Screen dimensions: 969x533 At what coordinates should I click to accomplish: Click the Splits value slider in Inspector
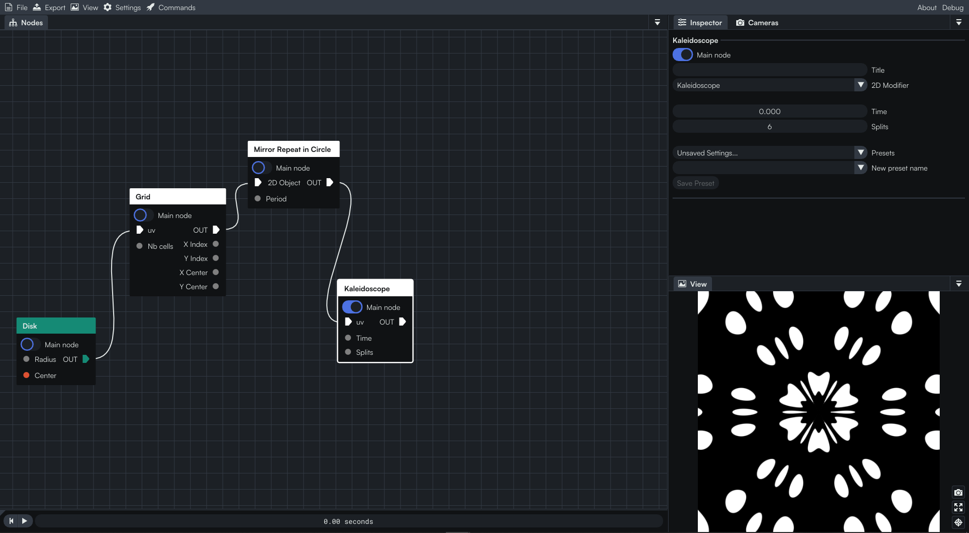[770, 127]
